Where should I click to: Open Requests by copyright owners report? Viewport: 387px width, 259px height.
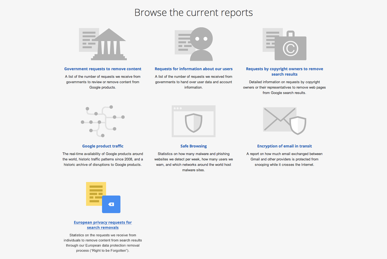tap(284, 71)
